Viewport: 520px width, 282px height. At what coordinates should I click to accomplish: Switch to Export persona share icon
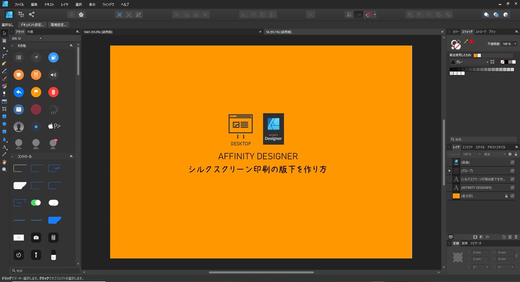click(32, 14)
